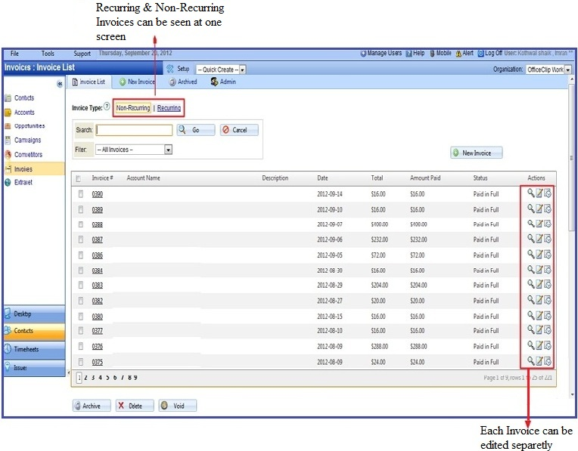Screen dimensions: 578x451
Task: Switch to the Invoice List tab
Action: [89, 82]
